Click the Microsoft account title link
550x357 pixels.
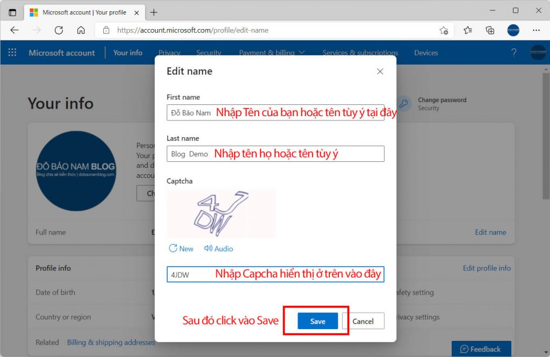pos(62,53)
